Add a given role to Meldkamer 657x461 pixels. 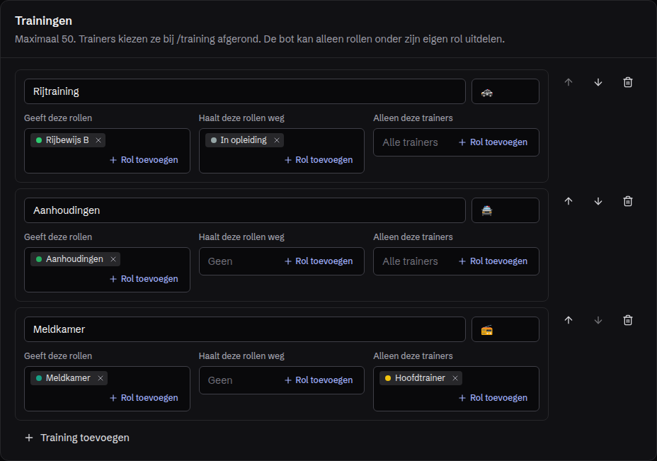coord(144,398)
